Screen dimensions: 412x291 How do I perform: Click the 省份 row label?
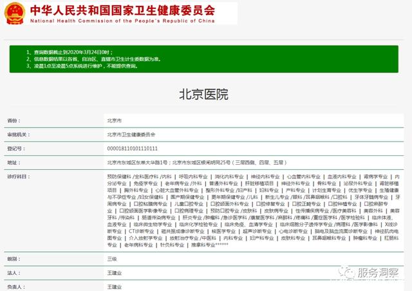click(14, 120)
